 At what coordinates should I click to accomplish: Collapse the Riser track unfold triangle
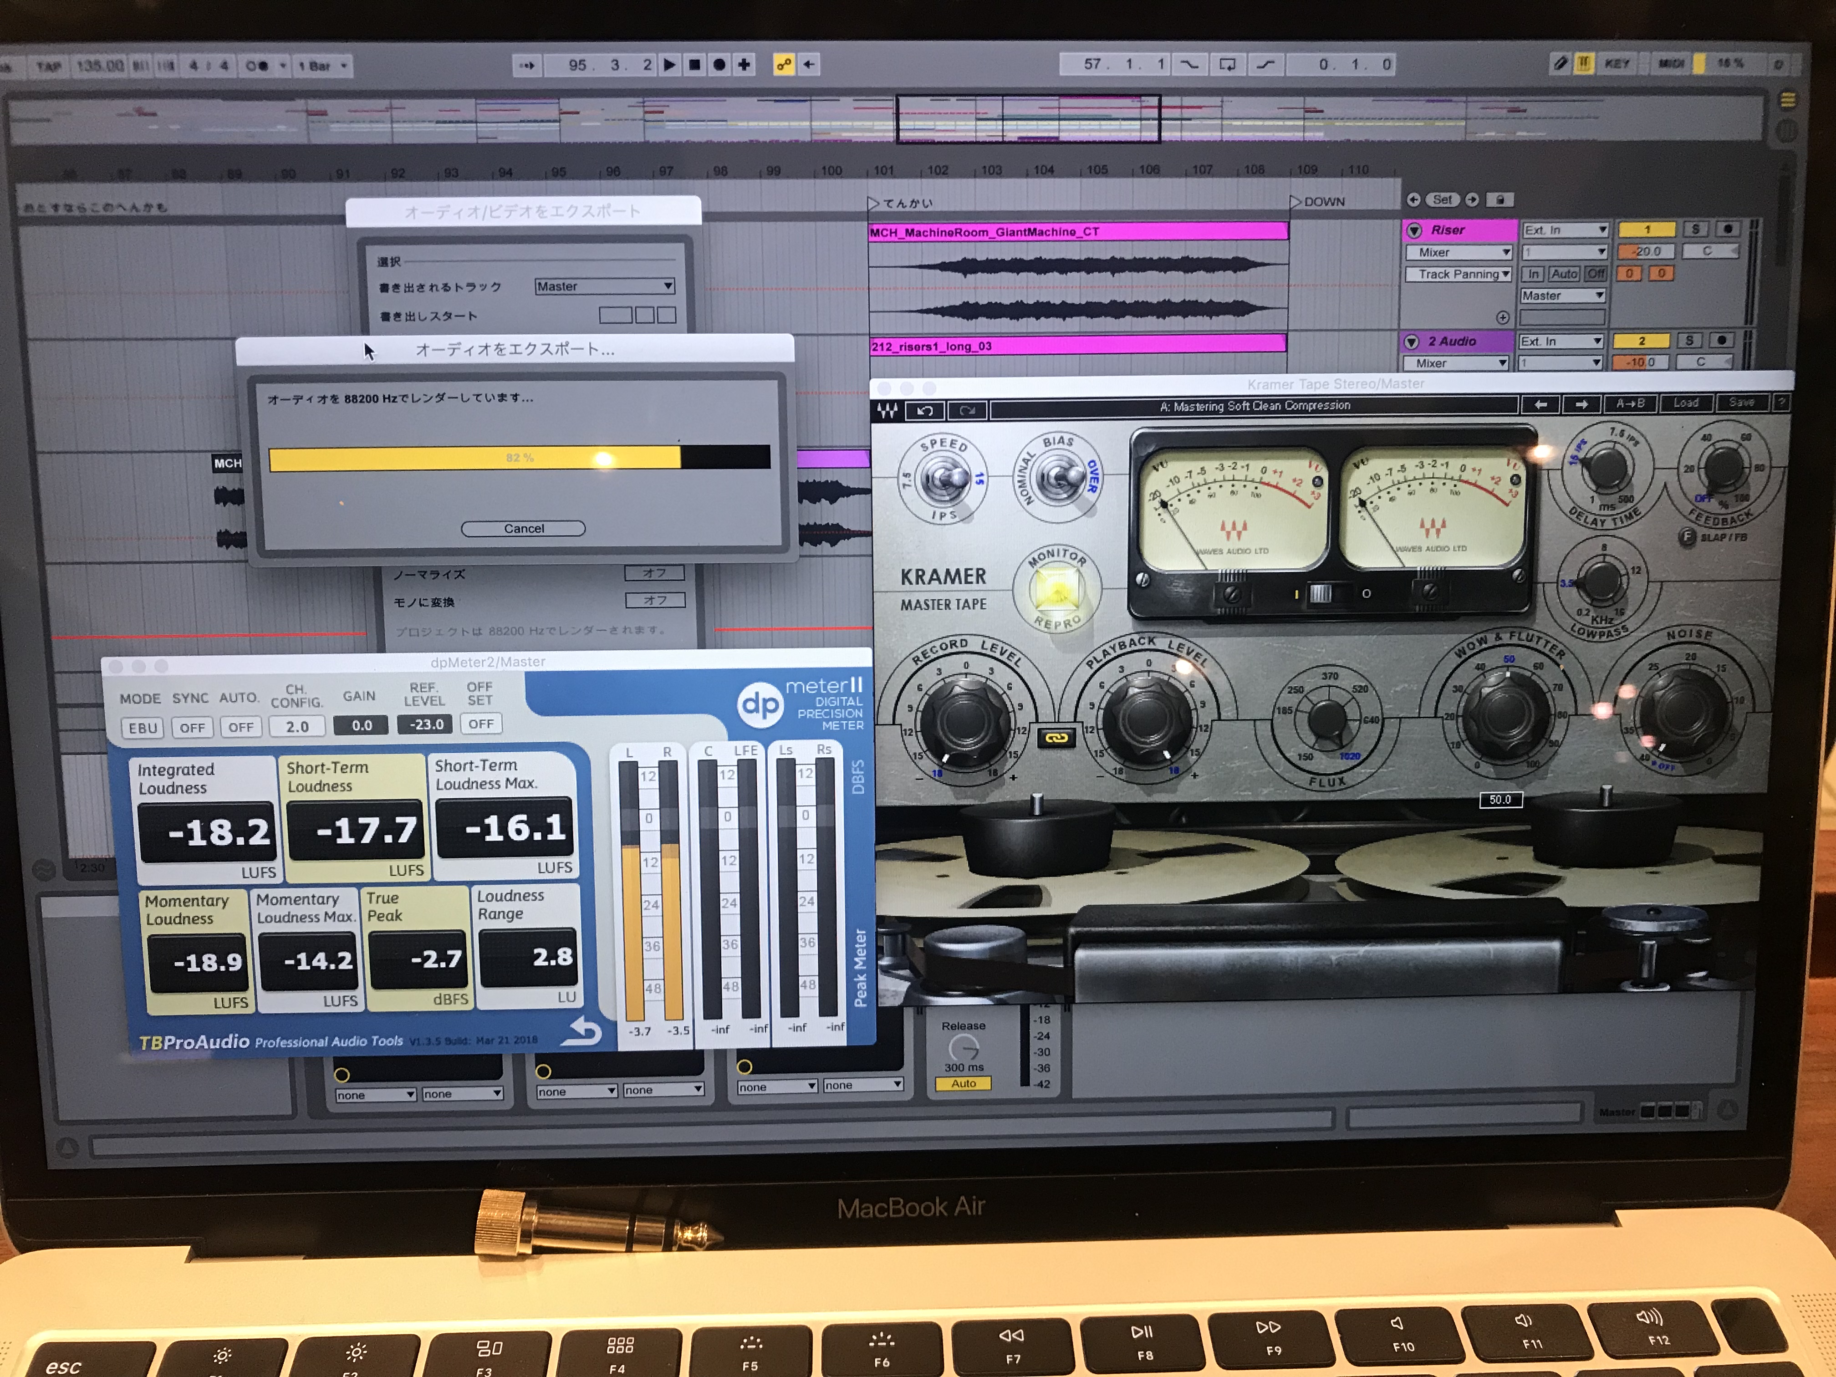[x=1414, y=231]
